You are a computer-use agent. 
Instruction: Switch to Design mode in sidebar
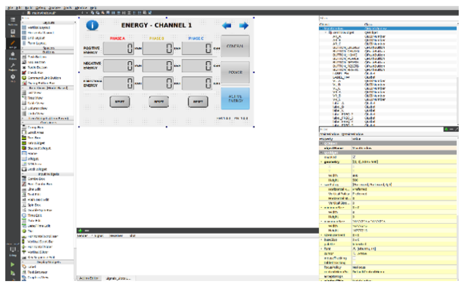point(12,45)
